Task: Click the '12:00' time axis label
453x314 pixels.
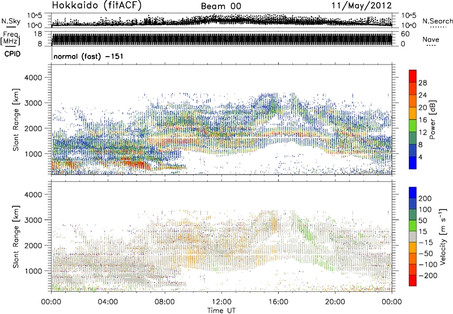Action: [221, 302]
